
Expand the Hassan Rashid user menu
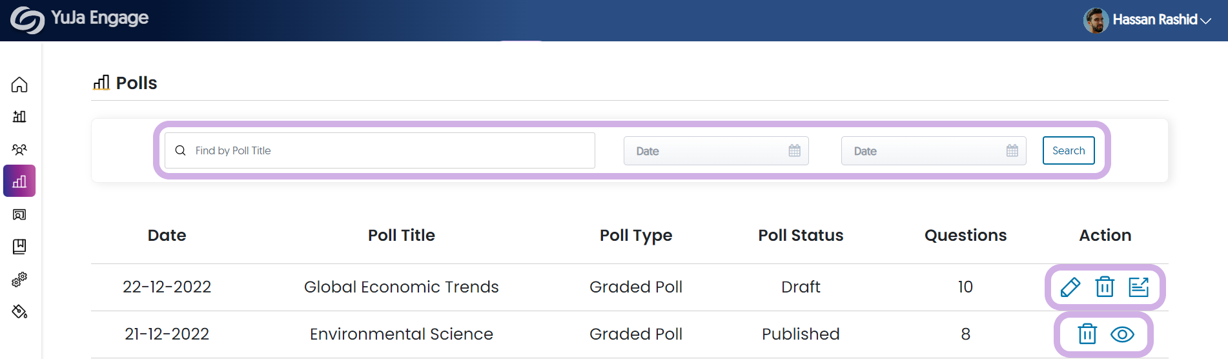1205,21
